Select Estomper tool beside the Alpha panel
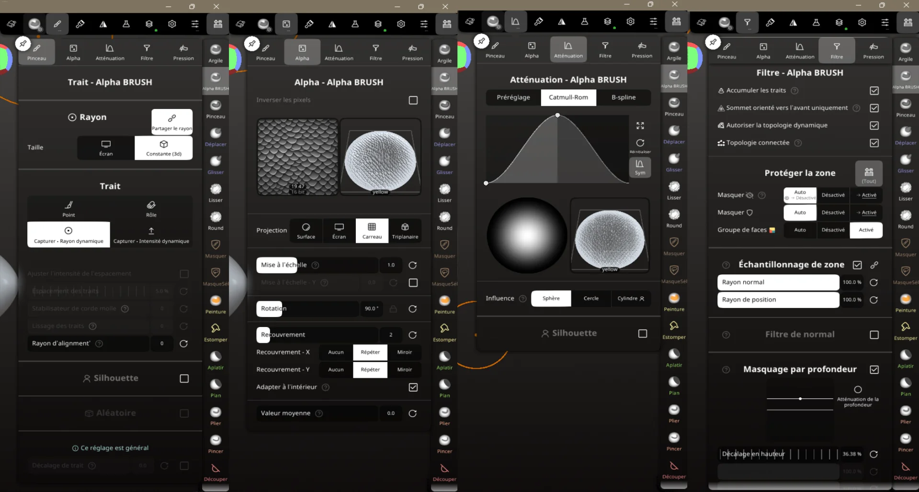The height and width of the screenshot is (492, 919). [444, 332]
